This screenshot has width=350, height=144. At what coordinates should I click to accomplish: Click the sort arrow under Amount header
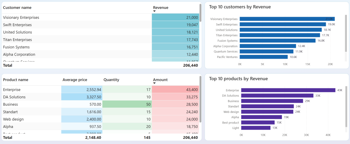154,83
